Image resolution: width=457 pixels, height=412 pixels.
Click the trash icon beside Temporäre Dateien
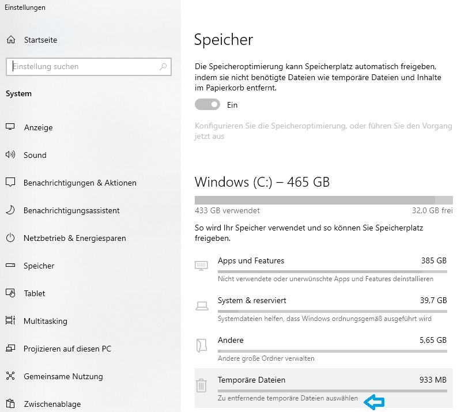[201, 385]
